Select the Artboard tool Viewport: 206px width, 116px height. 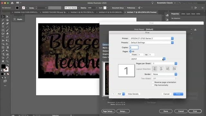pos(3,58)
